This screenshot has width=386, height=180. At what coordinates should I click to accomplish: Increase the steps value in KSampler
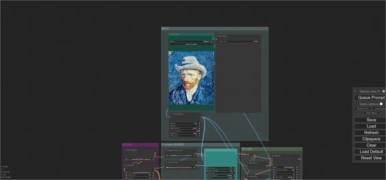[297, 172]
